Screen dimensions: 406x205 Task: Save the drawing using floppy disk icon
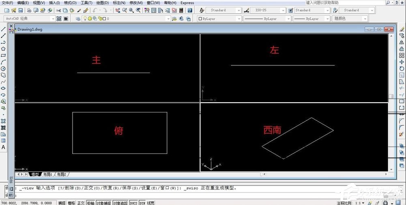pyautogui.click(x=20, y=11)
